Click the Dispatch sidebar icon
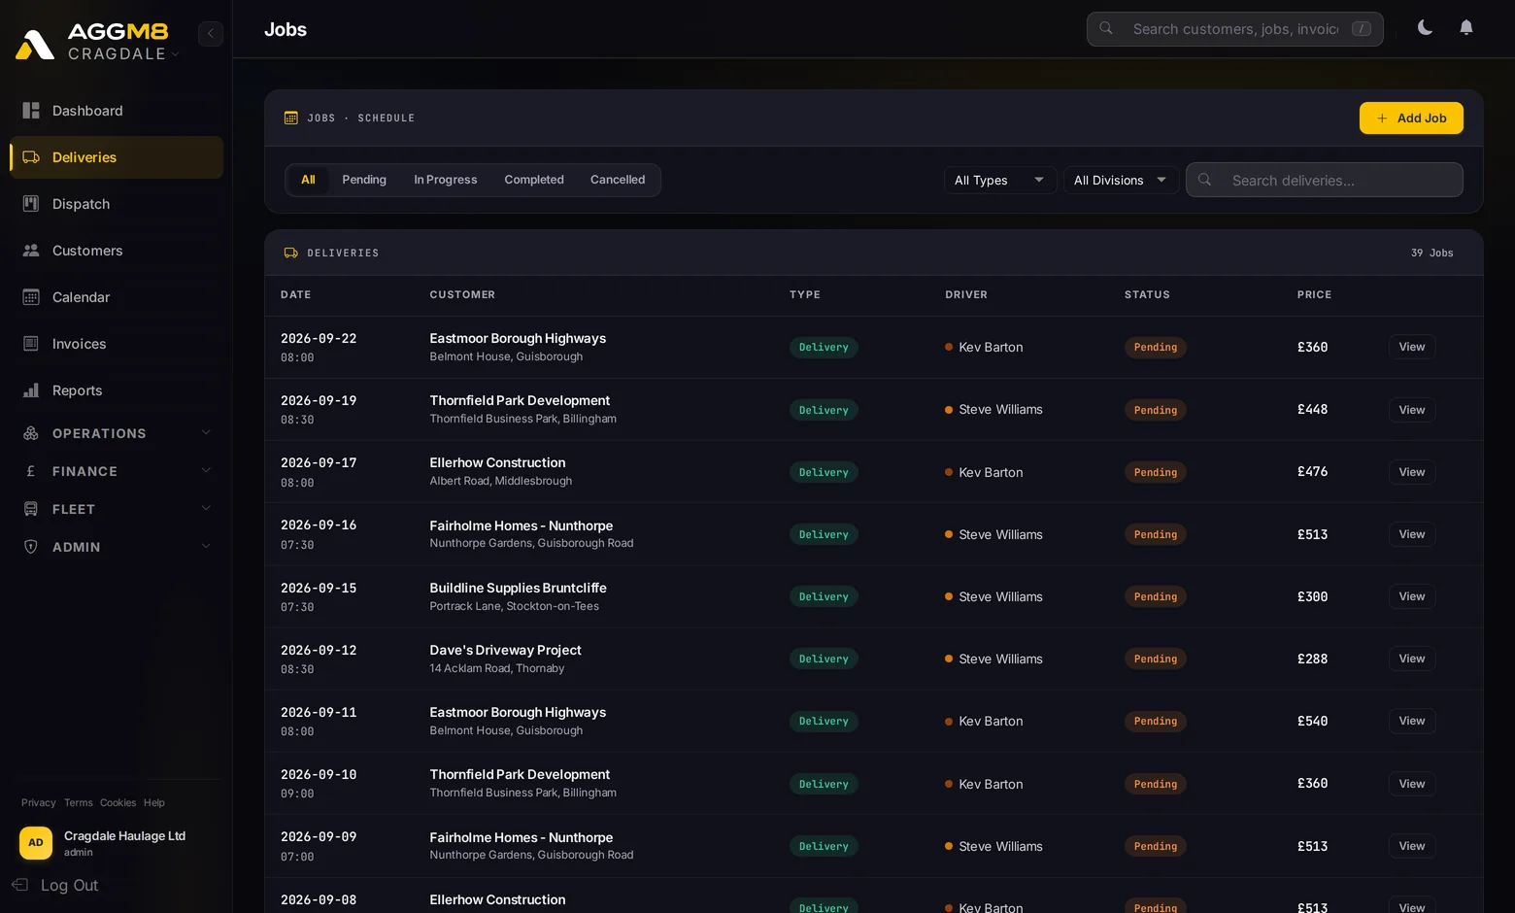Viewport: 1515px width, 913px height. (x=31, y=204)
